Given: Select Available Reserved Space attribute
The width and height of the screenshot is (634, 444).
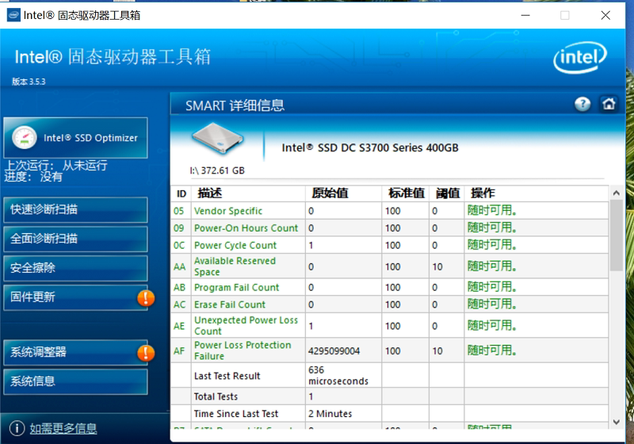Looking at the screenshot, I should pyautogui.click(x=235, y=266).
